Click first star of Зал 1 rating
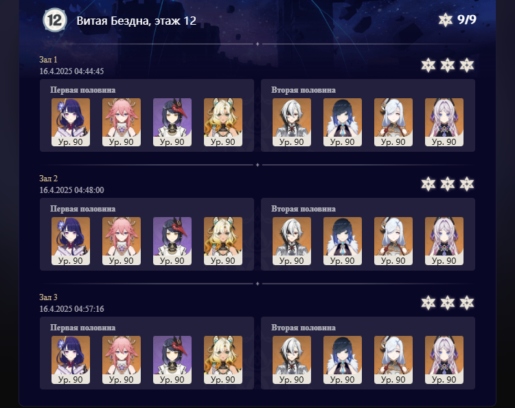 [x=428, y=65]
